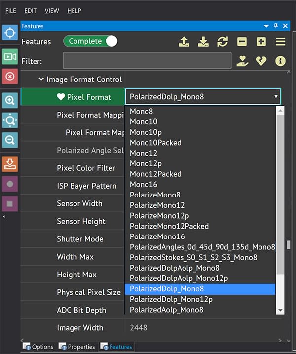Click the collapse all minus icon
The width and height of the screenshot is (296, 354).
(x=242, y=42)
